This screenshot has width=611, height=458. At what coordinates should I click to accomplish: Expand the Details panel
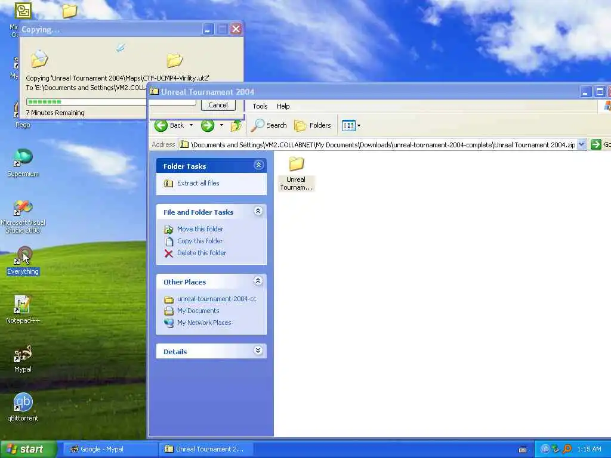258,351
